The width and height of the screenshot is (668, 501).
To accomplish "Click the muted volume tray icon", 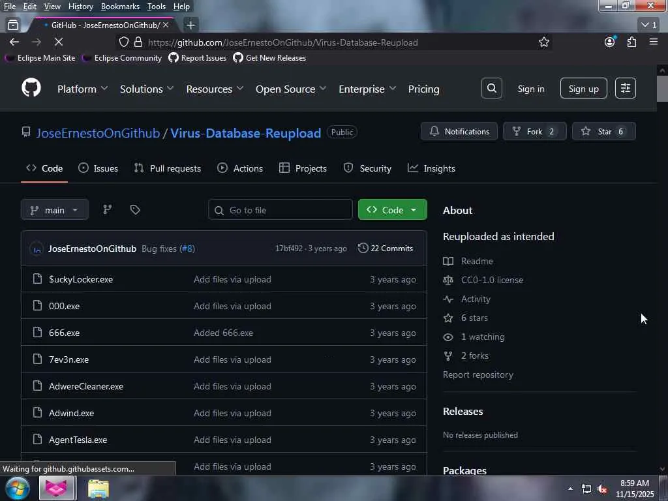I will pos(602,489).
